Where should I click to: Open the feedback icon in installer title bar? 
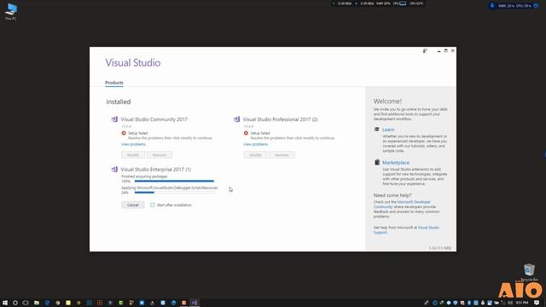pyautogui.click(x=425, y=51)
